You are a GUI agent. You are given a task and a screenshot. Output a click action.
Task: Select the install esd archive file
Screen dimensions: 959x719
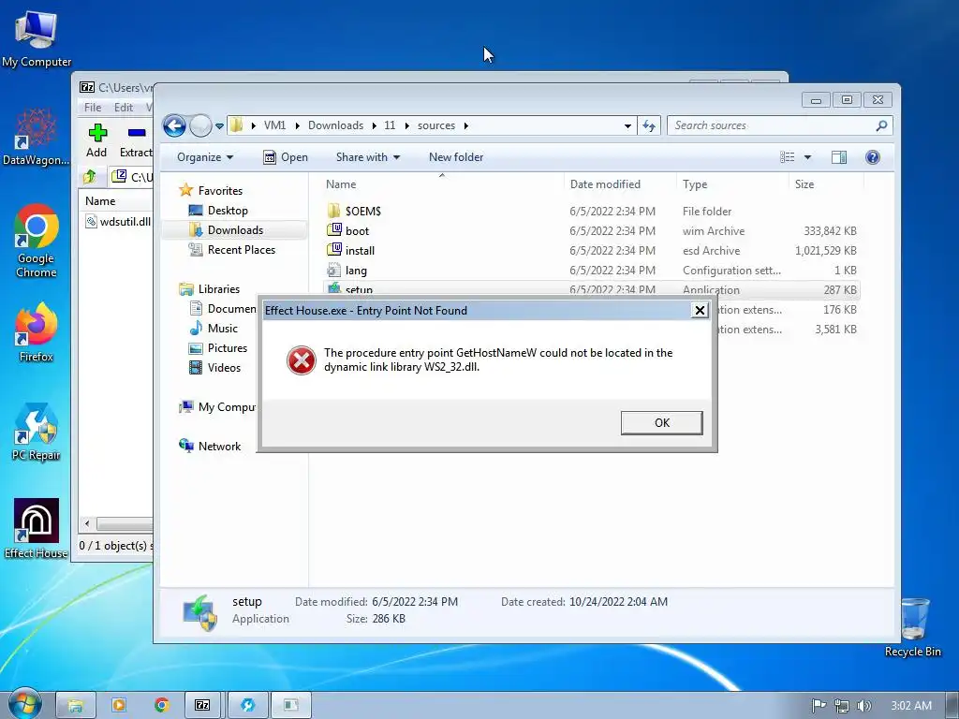click(x=360, y=250)
